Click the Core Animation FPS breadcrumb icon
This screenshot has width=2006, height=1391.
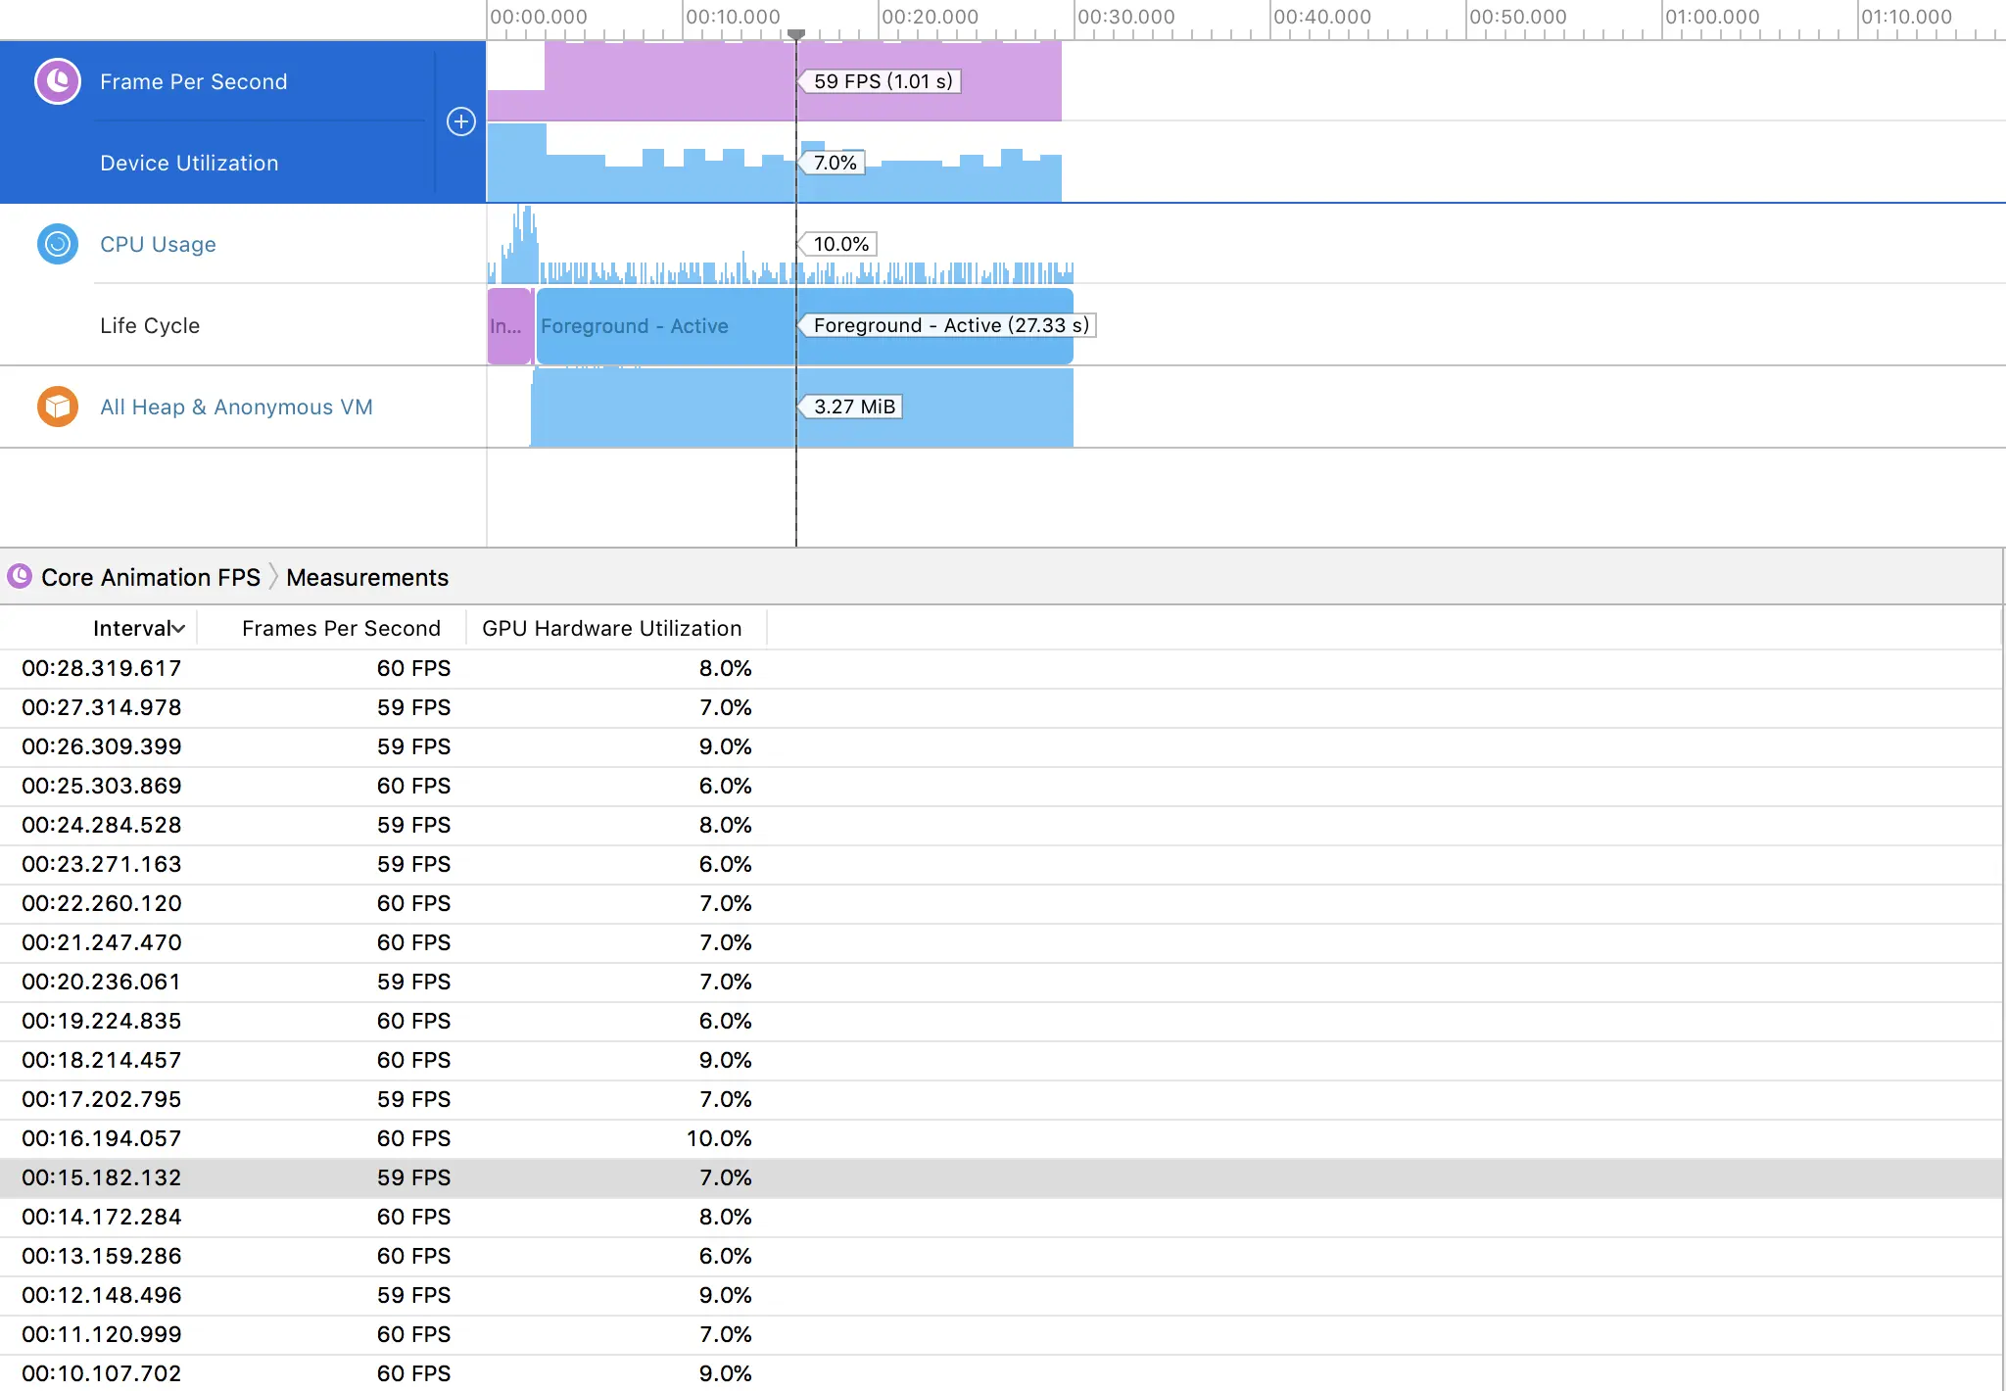(x=20, y=577)
